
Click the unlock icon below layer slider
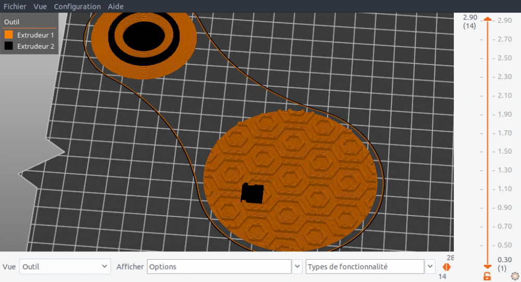tap(487, 276)
